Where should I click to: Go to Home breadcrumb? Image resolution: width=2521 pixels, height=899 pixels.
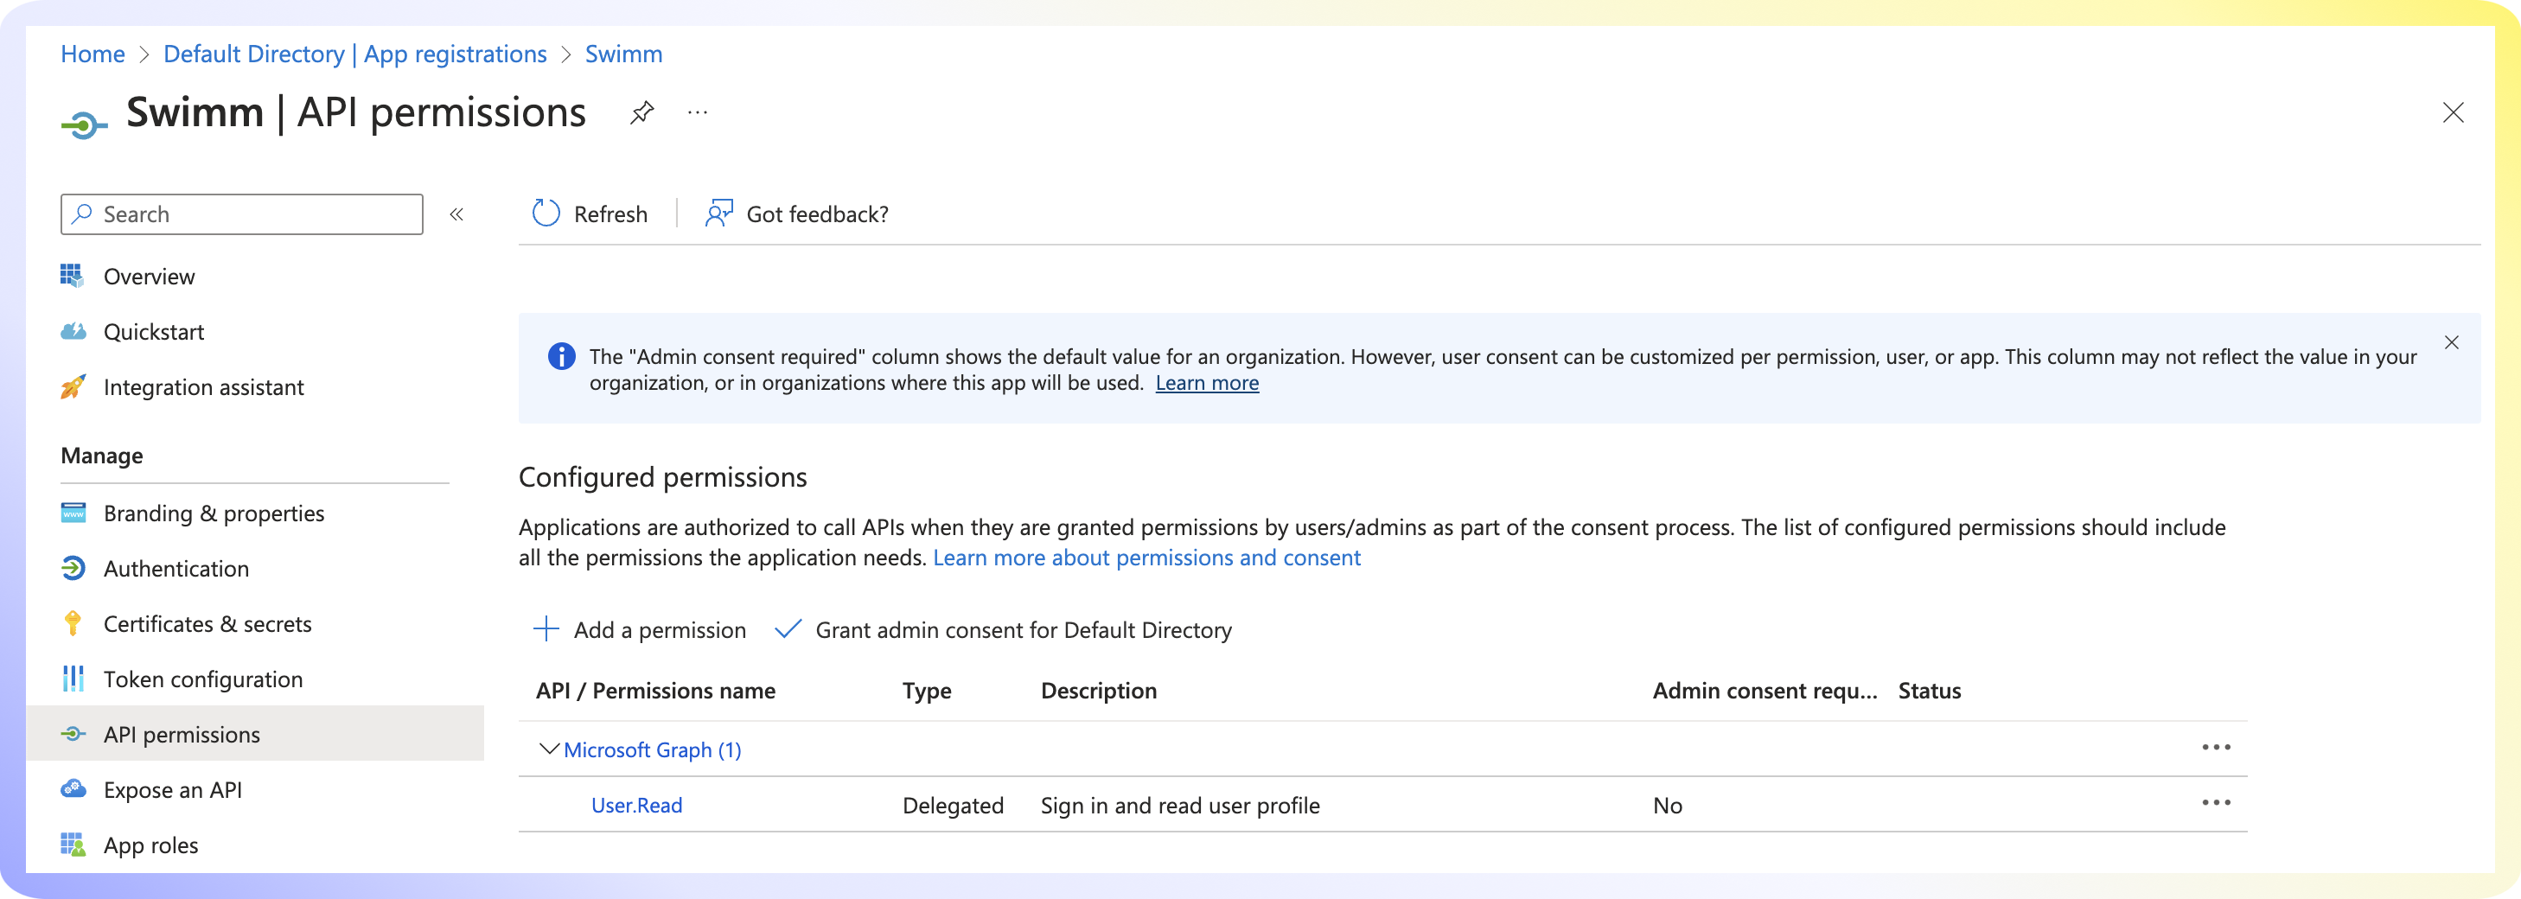[93, 54]
